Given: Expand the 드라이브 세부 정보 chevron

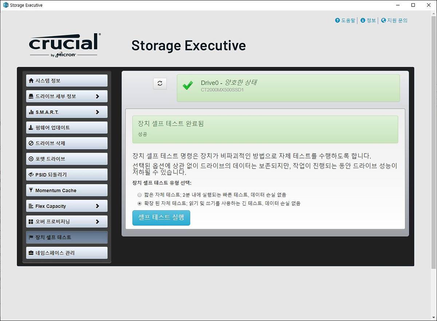Looking at the screenshot, I should click(97, 96).
